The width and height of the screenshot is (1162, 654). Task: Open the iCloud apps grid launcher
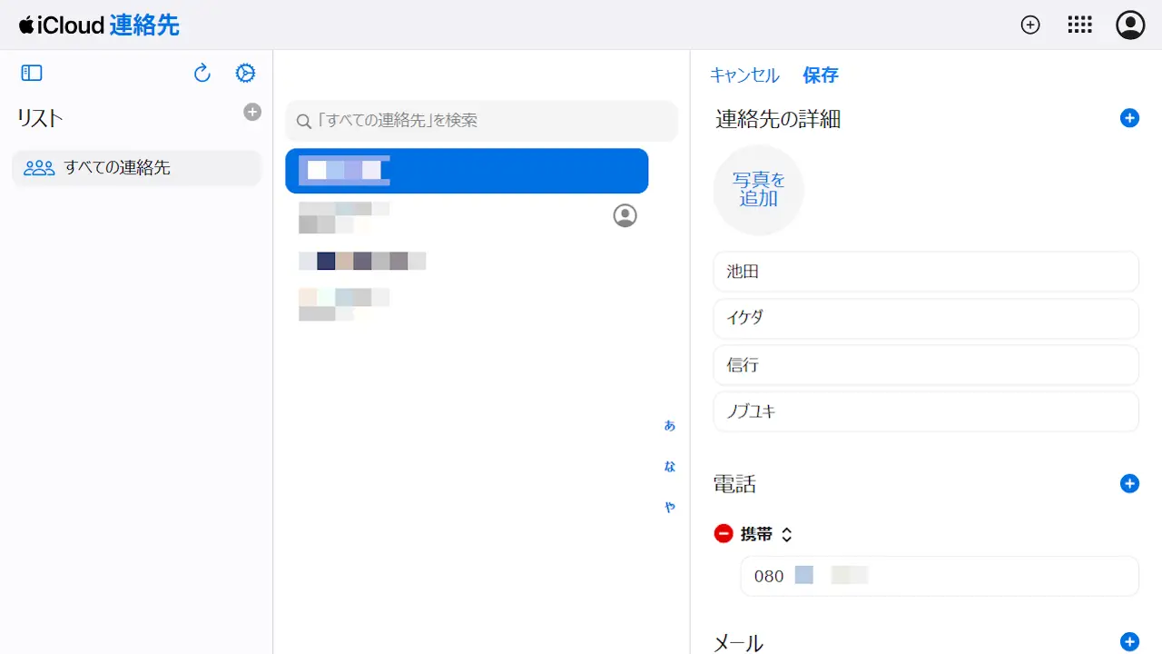point(1079,25)
